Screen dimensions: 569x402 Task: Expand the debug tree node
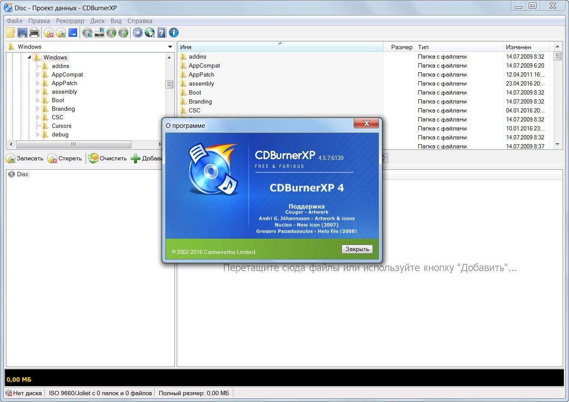38,134
